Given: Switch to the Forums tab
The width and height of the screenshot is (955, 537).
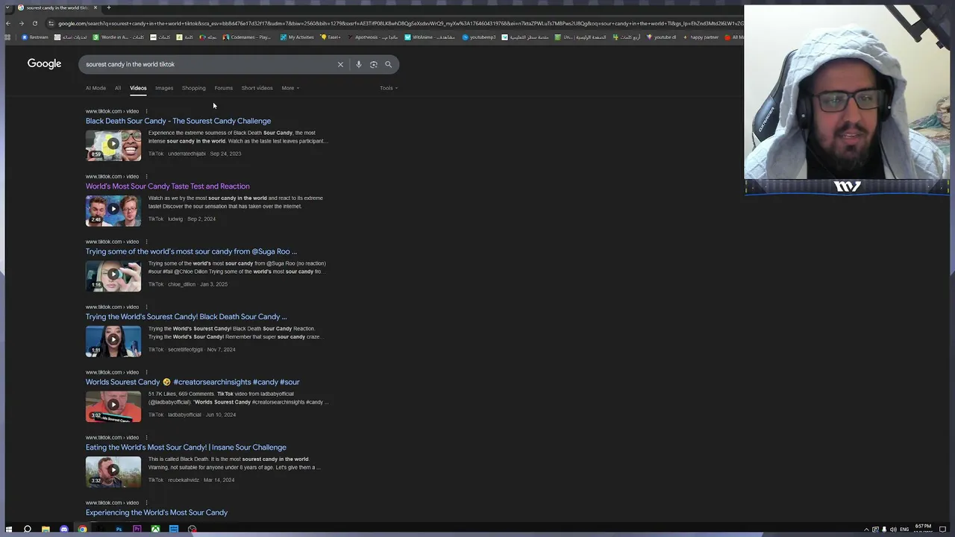Looking at the screenshot, I should (223, 88).
